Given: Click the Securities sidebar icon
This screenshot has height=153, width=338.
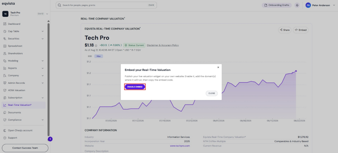Looking at the screenshot, I should click(x=5, y=39).
